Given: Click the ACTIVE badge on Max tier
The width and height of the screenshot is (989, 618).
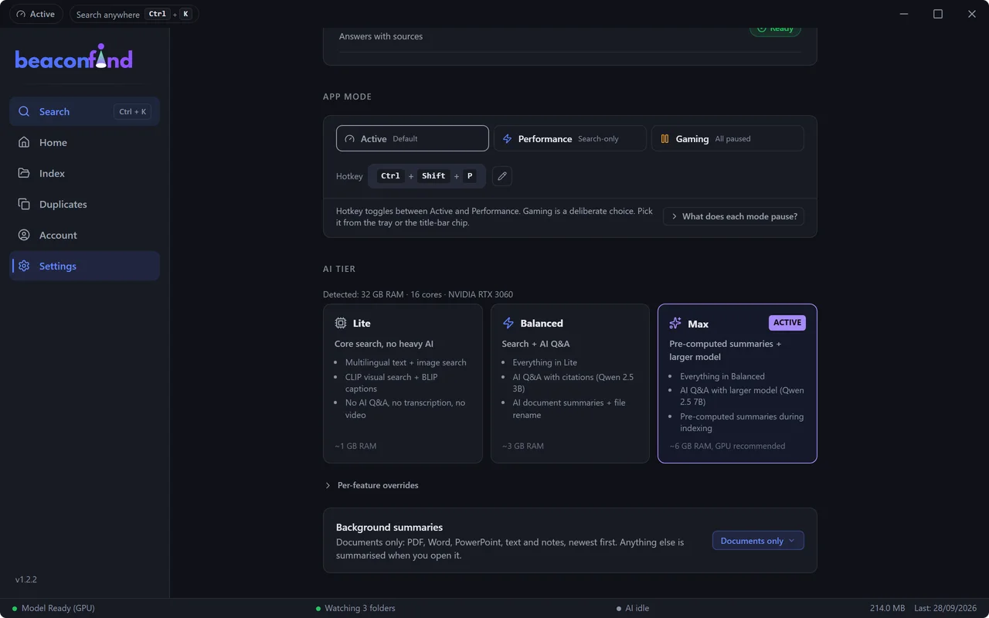Looking at the screenshot, I should click(787, 323).
